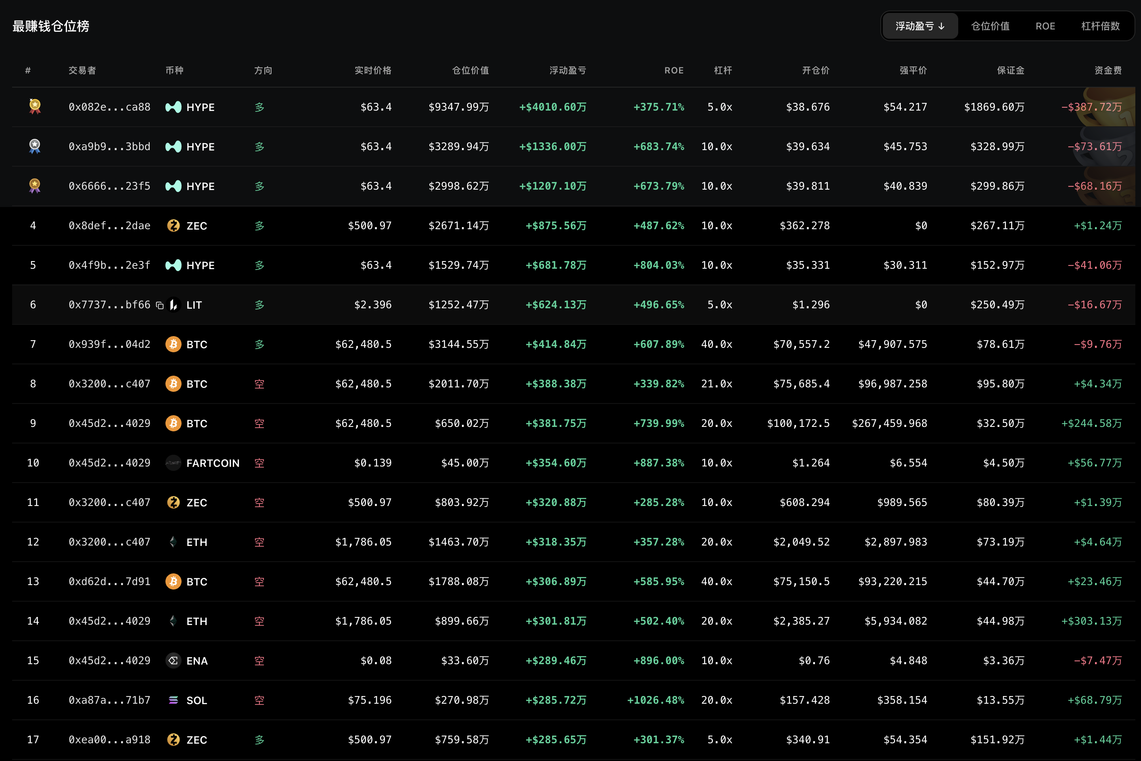The height and width of the screenshot is (761, 1141).
Task: Click the FARTCOIN coin icon
Action: (x=173, y=463)
